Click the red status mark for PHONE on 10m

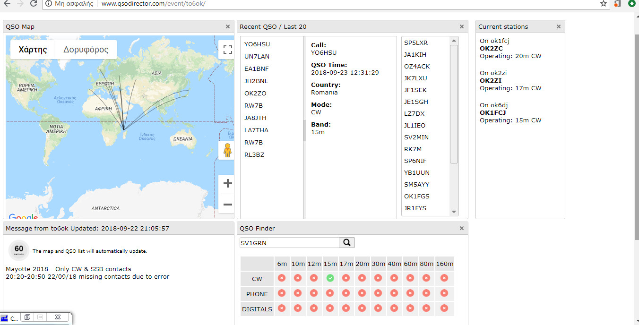[298, 293]
